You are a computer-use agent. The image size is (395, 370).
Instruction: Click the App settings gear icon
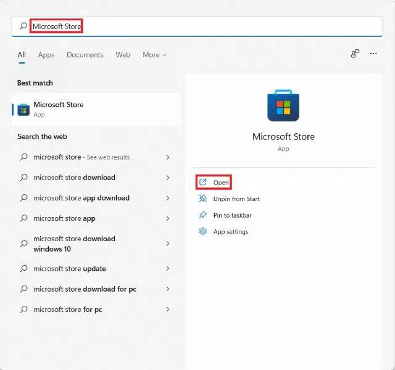(x=203, y=231)
